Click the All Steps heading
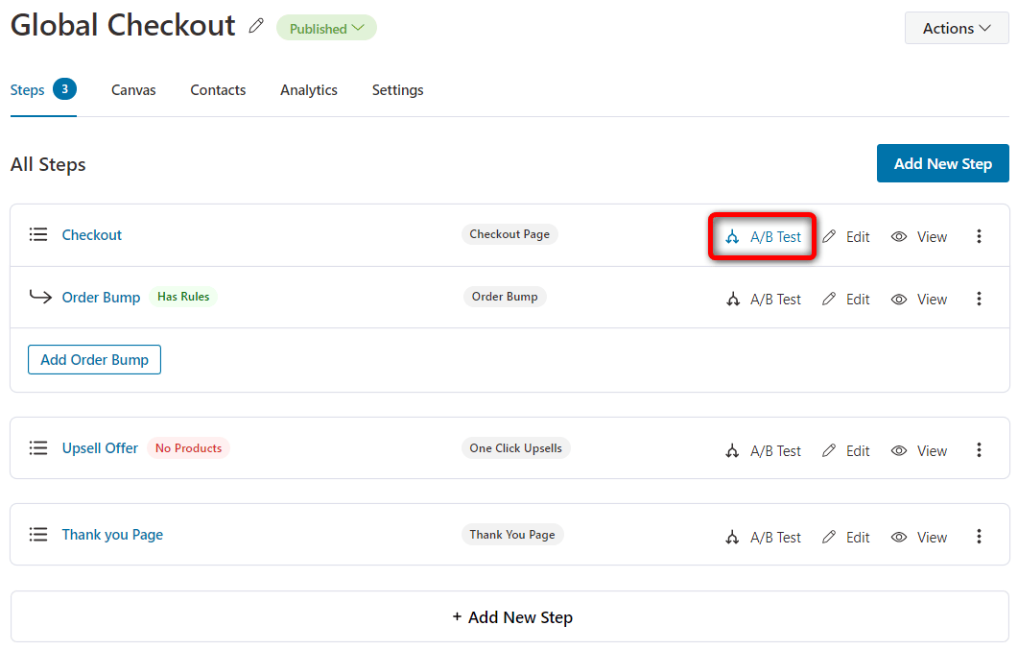 pos(48,165)
